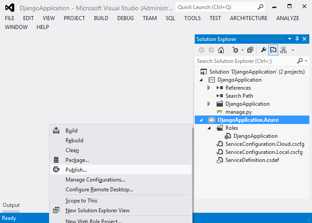Open the ANALYZE menu
The width and height of the screenshot is (312, 223).
point(287,18)
